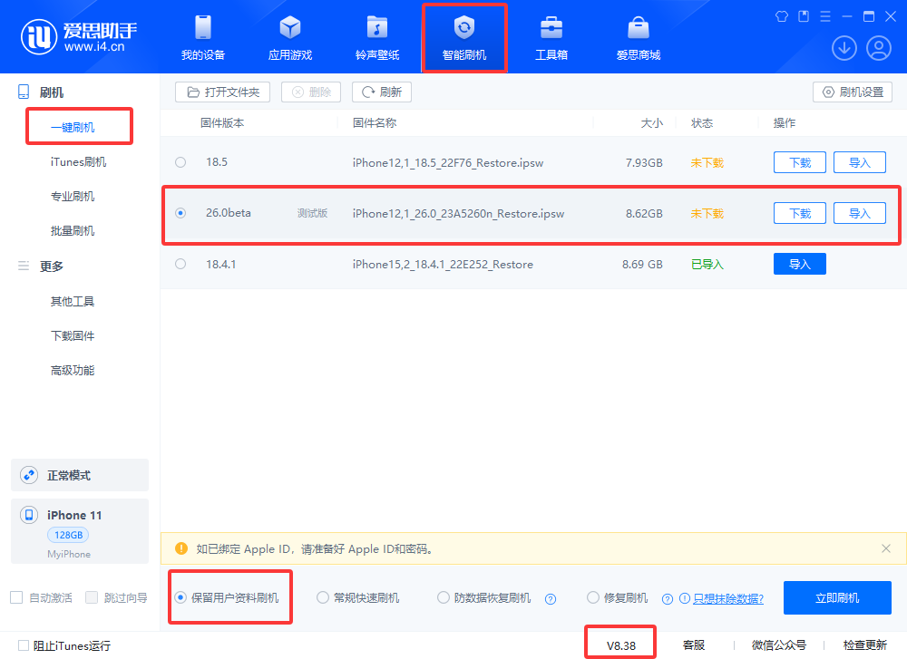Select the 常规快速刷机 radio option
This screenshot has height=659, width=907.
pos(323,597)
